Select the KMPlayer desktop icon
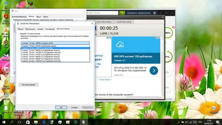222x125 pixels. [x=6, y=57]
